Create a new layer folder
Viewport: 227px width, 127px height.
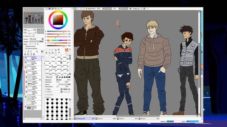pos(31,52)
